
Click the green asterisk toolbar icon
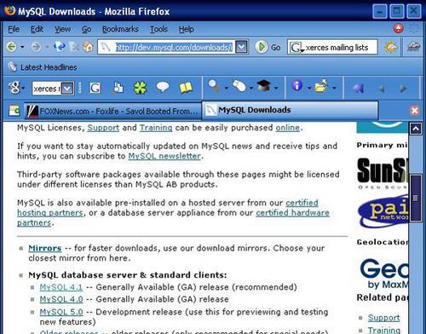(141, 88)
